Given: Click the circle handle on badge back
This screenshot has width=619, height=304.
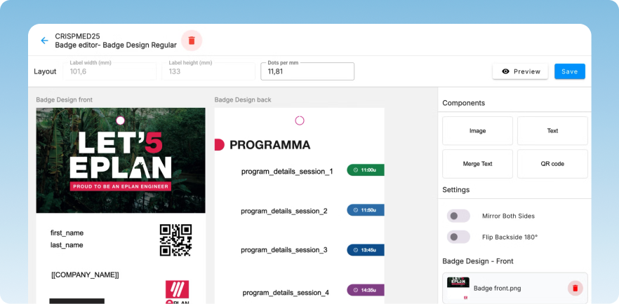Looking at the screenshot, I should tap(300, 120).
